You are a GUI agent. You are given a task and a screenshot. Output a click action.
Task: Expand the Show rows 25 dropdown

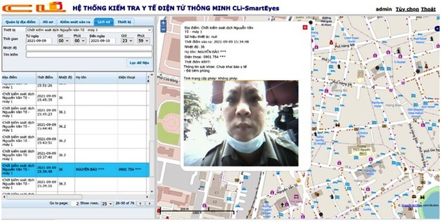[107, 203]
